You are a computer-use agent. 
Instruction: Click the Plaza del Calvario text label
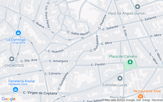point(123,57)
